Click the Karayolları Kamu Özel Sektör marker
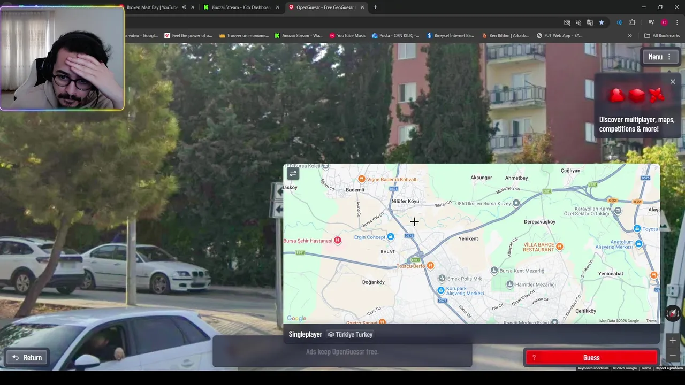The height and width of the screenshot is (385, 685). pos(618,211)
